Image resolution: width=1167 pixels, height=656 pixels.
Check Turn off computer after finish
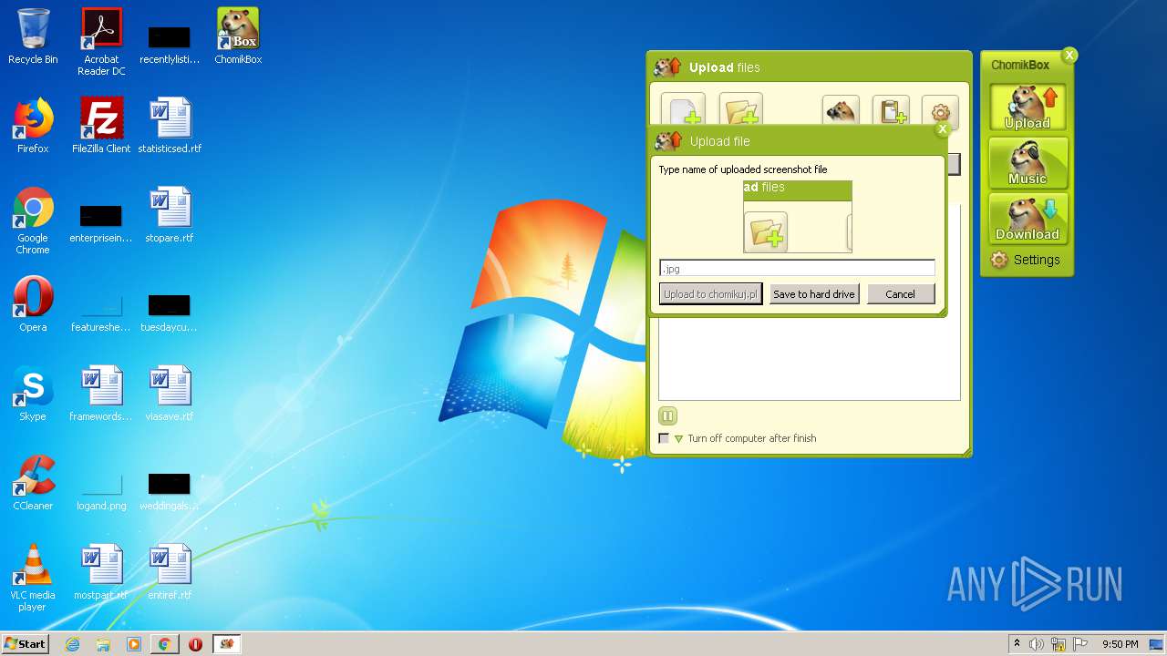tap(664, 439)
